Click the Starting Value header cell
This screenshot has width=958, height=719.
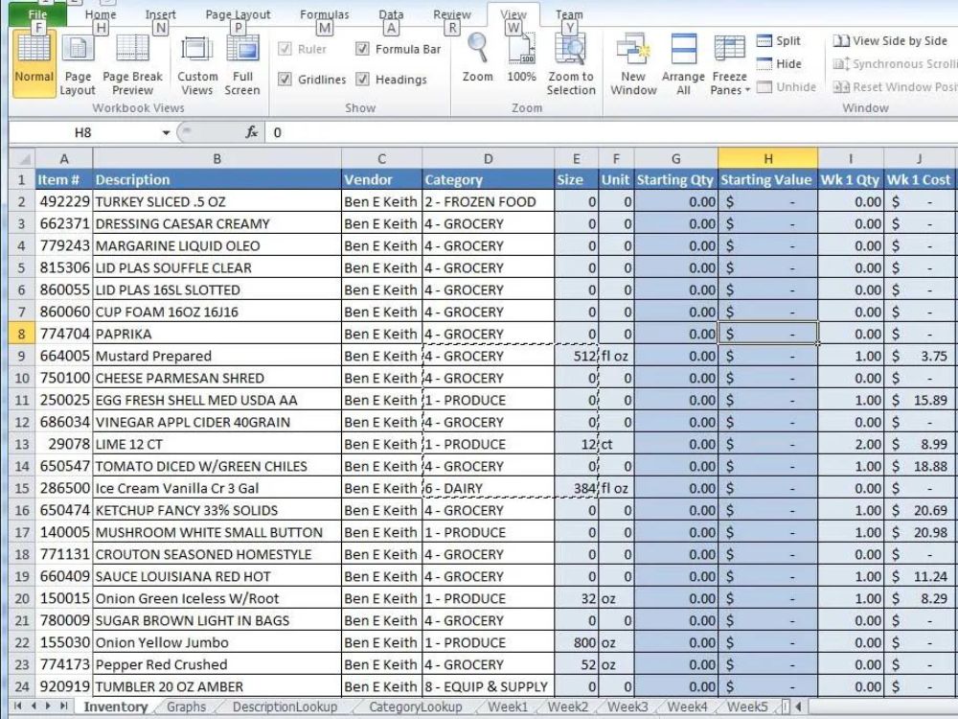click(768, 180)
